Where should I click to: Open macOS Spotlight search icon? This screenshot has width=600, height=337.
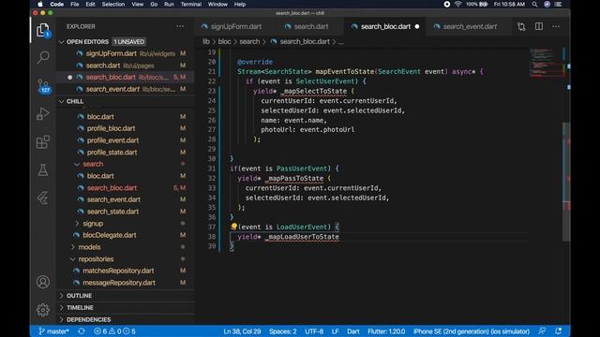[x=534, y=4]
